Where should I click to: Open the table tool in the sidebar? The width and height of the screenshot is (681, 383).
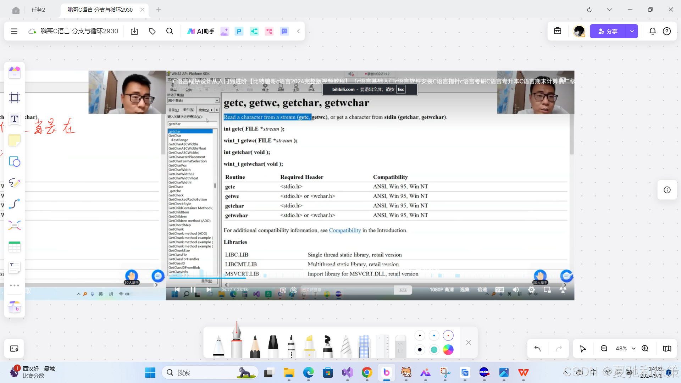click(x=15, y=246)
